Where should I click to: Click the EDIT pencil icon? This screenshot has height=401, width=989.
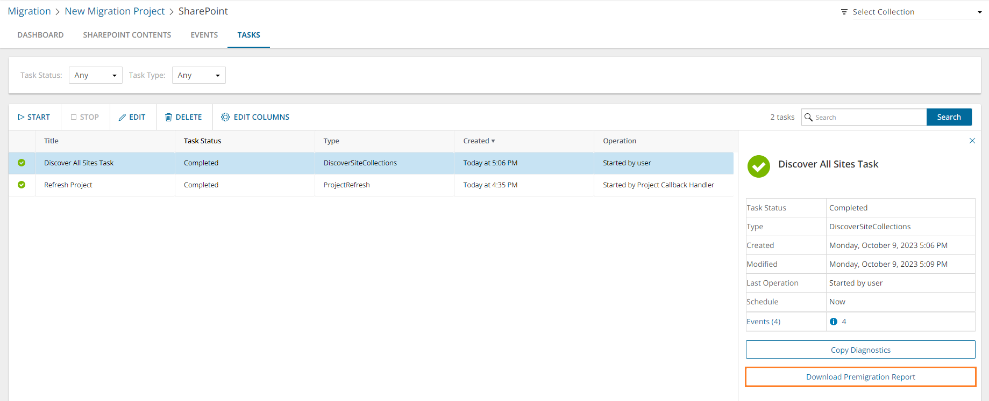click(122, 117)
